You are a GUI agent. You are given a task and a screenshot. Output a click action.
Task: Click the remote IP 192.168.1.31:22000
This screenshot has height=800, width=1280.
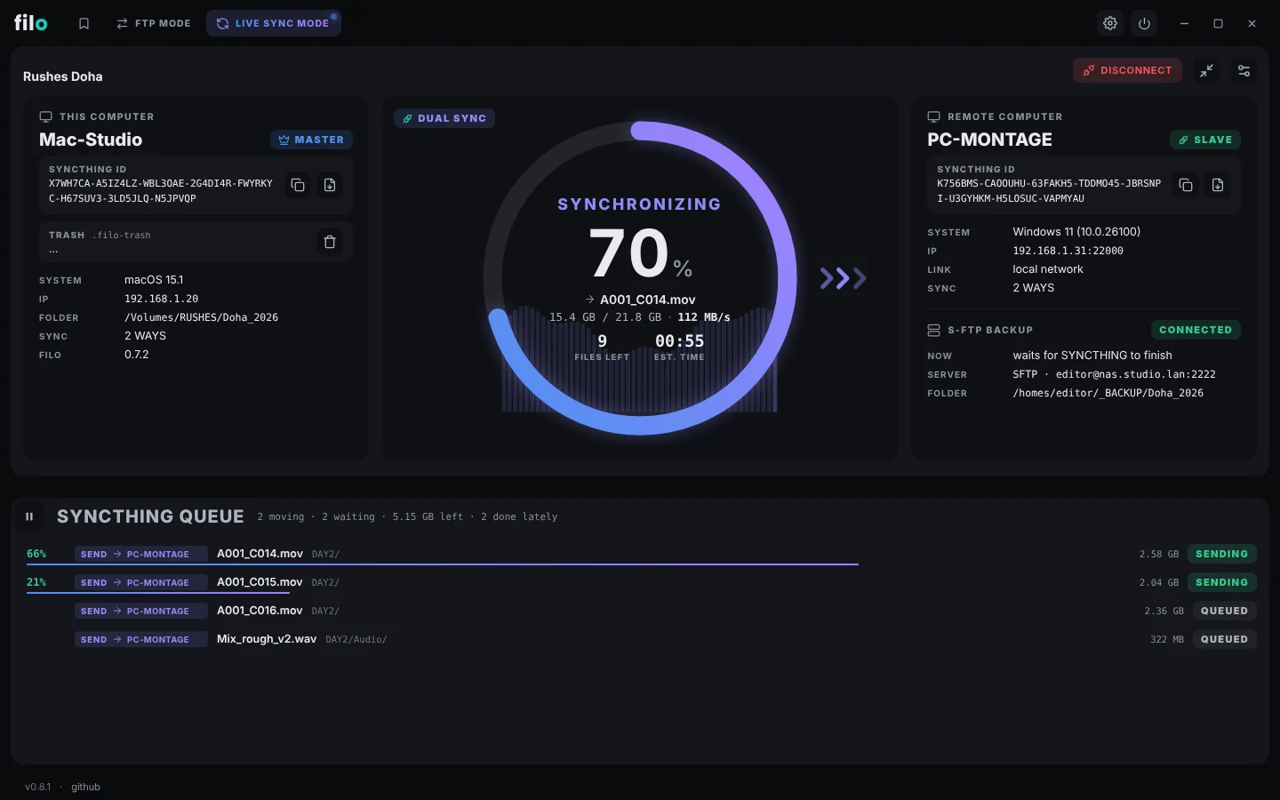[x=1068, y=251]
